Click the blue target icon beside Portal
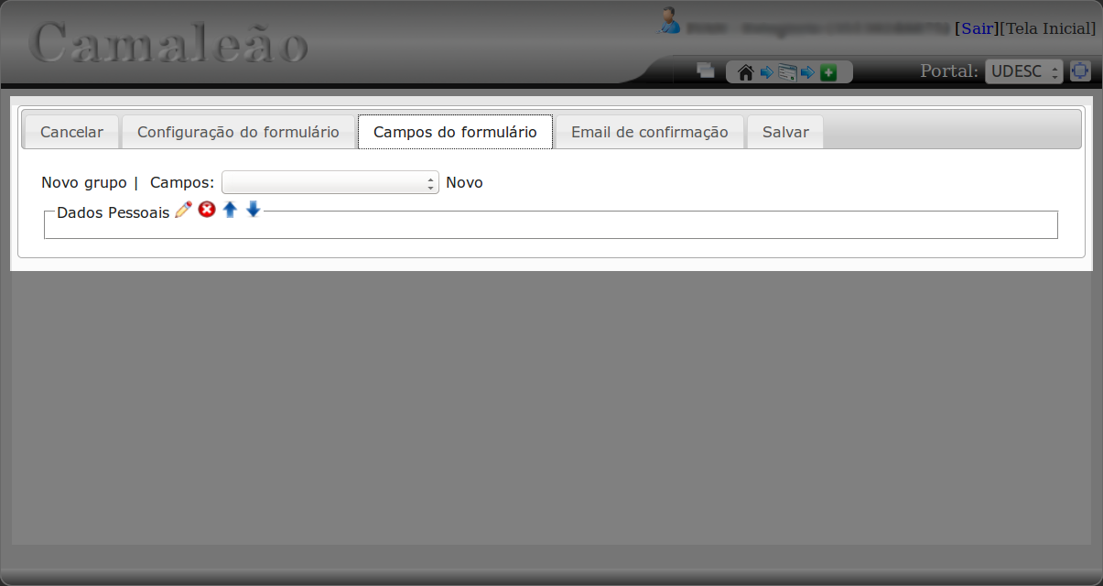The height and width of the screenshot is (586, 1103). click(1080, 71)
